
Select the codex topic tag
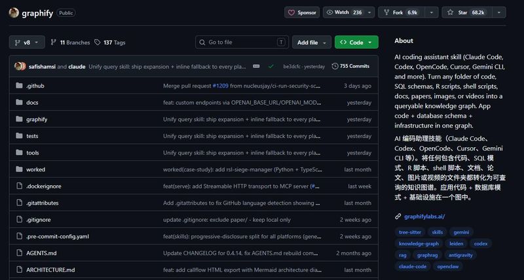pos(481,243)
